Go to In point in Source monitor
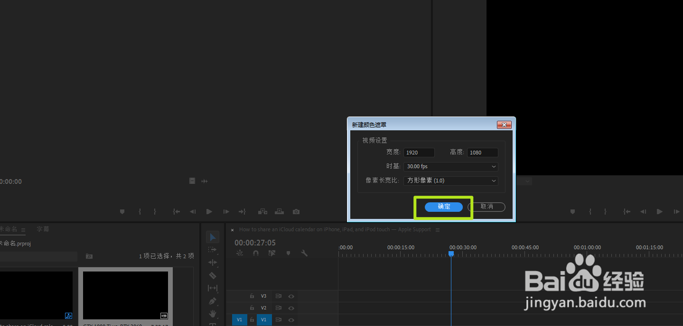683x326 pixels. click(177, 212)
